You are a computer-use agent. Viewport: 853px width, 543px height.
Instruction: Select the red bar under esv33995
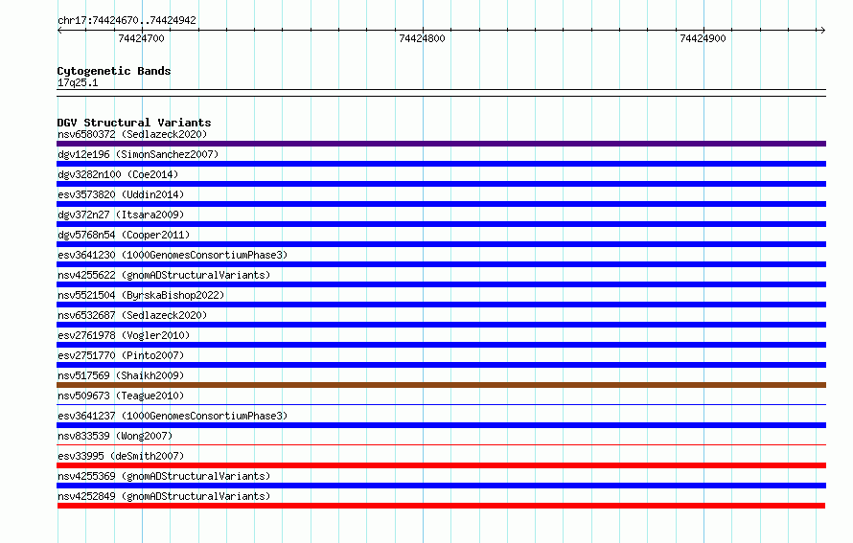(441, 465)
